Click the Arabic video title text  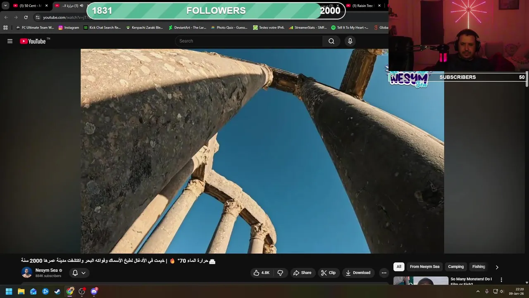118,261
